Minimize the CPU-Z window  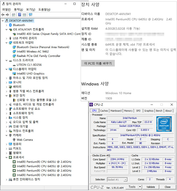(152, 105)
